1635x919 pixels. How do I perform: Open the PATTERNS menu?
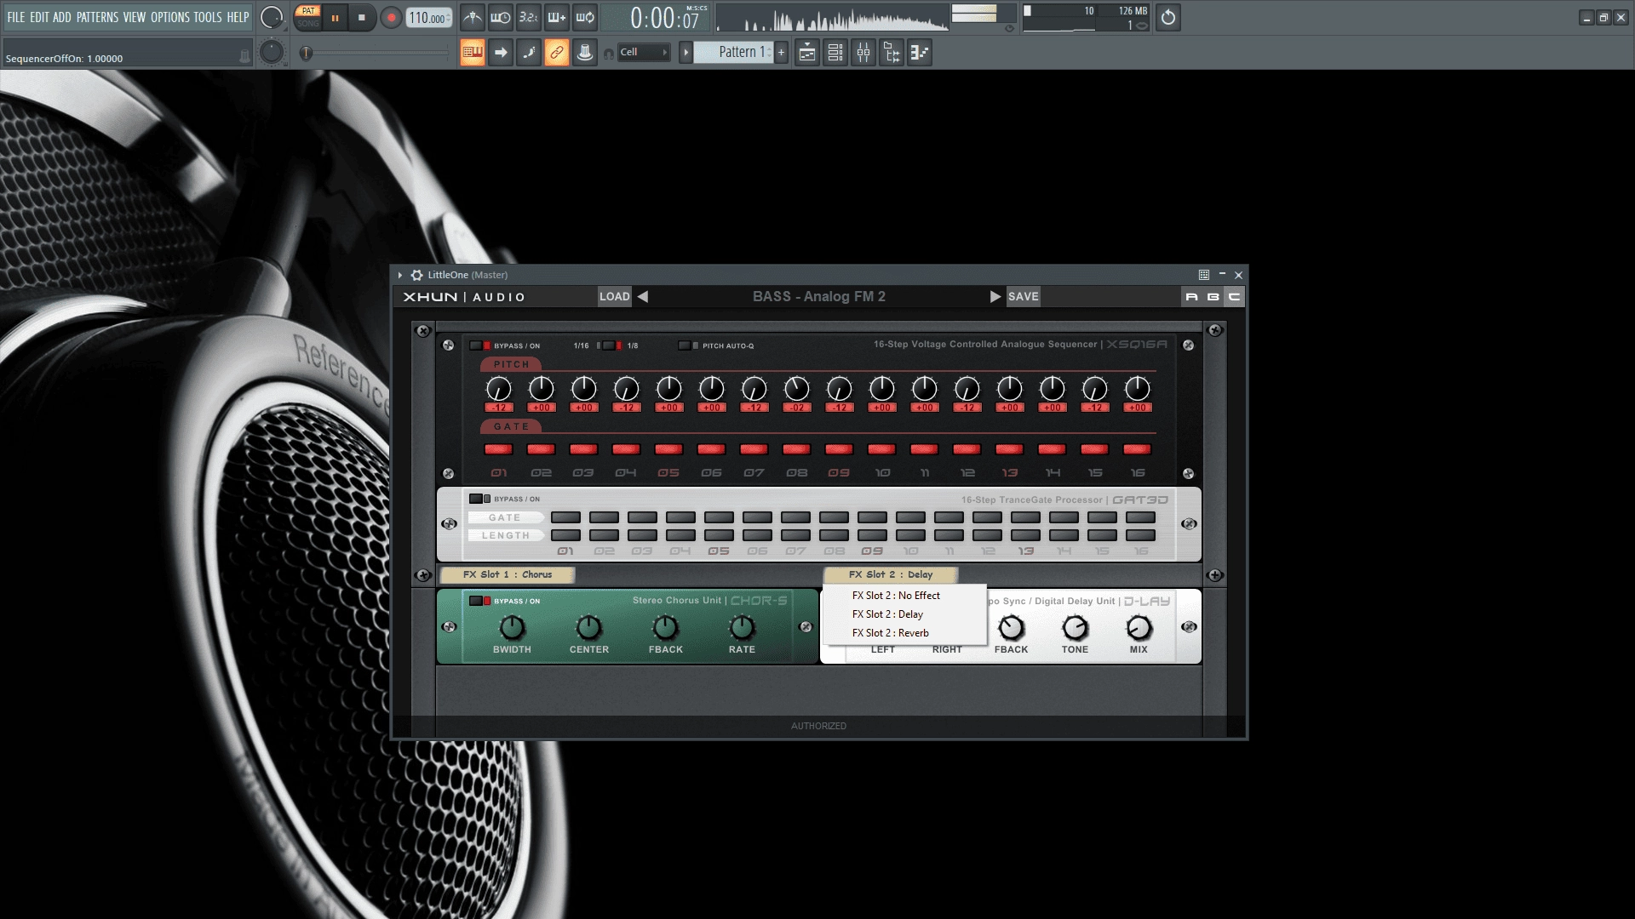pos(98,17)
